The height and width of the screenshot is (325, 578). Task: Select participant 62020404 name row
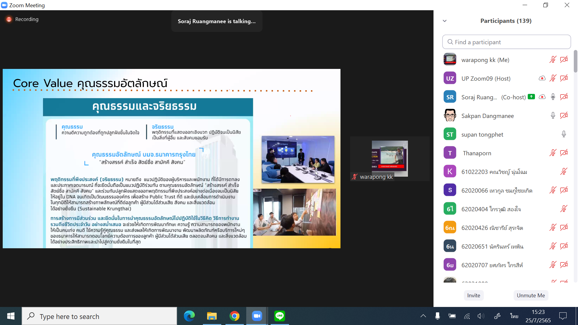[506, 209]
